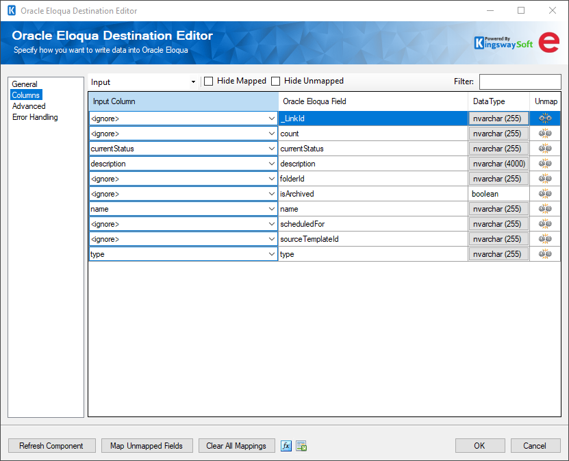Viewport: 569px width, 461px height.
Task: Open input column dropdown for count
Action: click(271, 134)
